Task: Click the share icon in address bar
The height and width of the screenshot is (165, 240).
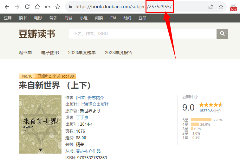Action: (x=211, y=7)
